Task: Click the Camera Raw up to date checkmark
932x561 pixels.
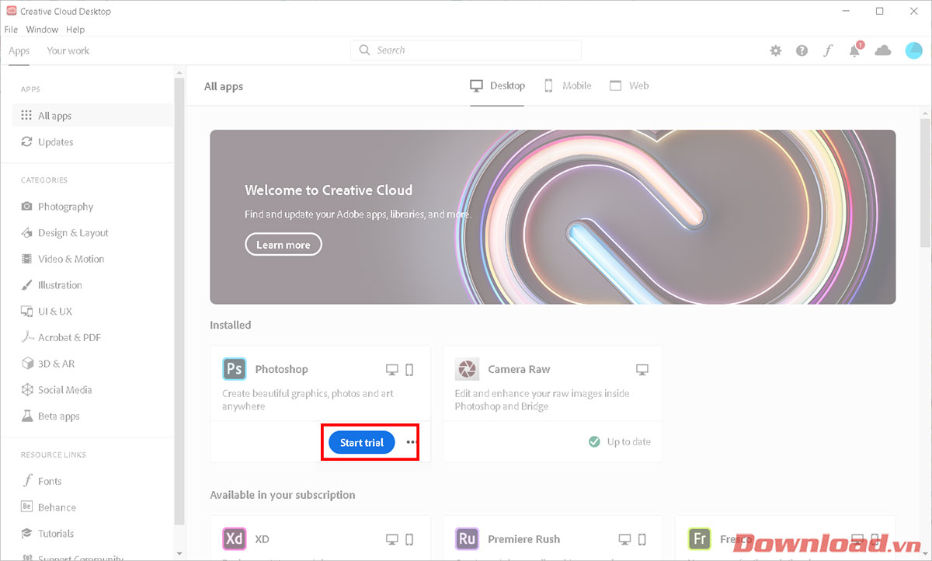Action: pos(594,441)
